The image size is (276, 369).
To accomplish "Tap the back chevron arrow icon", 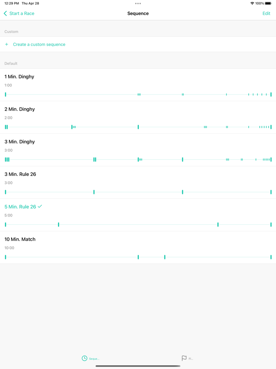I will (x=6, y=13).
